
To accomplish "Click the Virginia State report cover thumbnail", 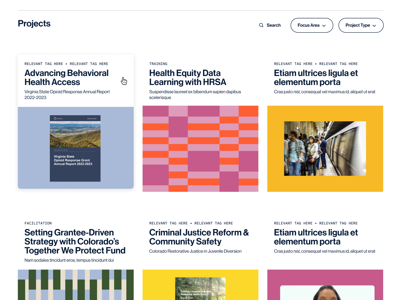I will pos(75,148).
